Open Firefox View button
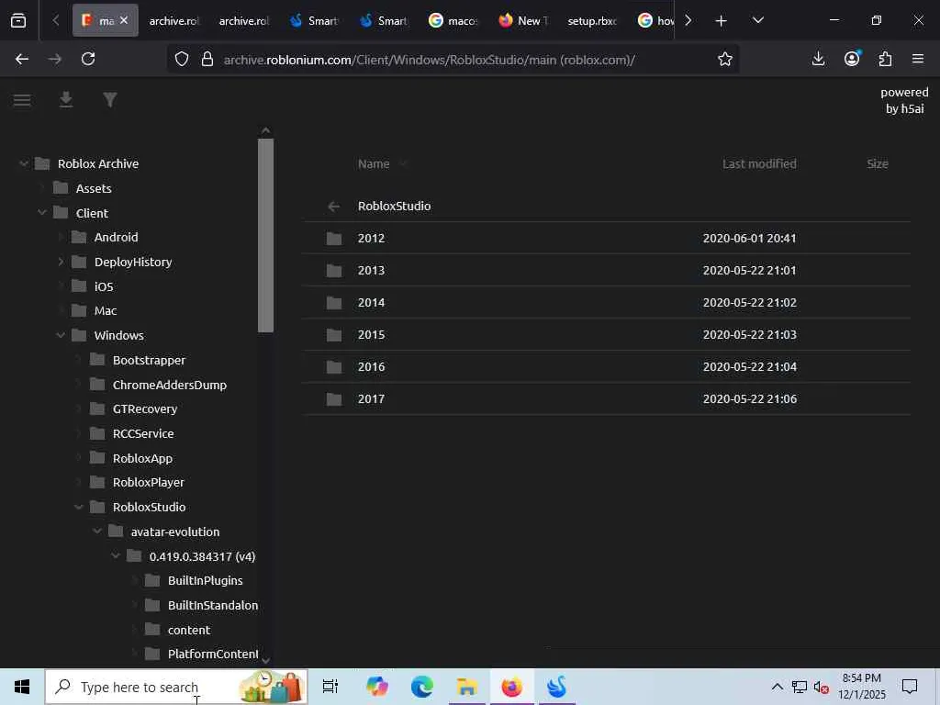Image resolution: width=940 pixels, height=705 pixels. pyautogui.click(x=18, y=20)
